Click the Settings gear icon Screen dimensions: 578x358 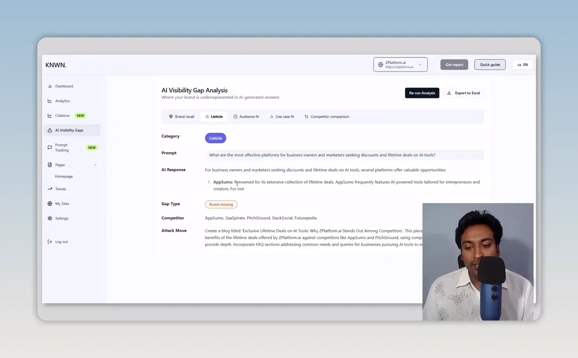[x=50, y=218]
